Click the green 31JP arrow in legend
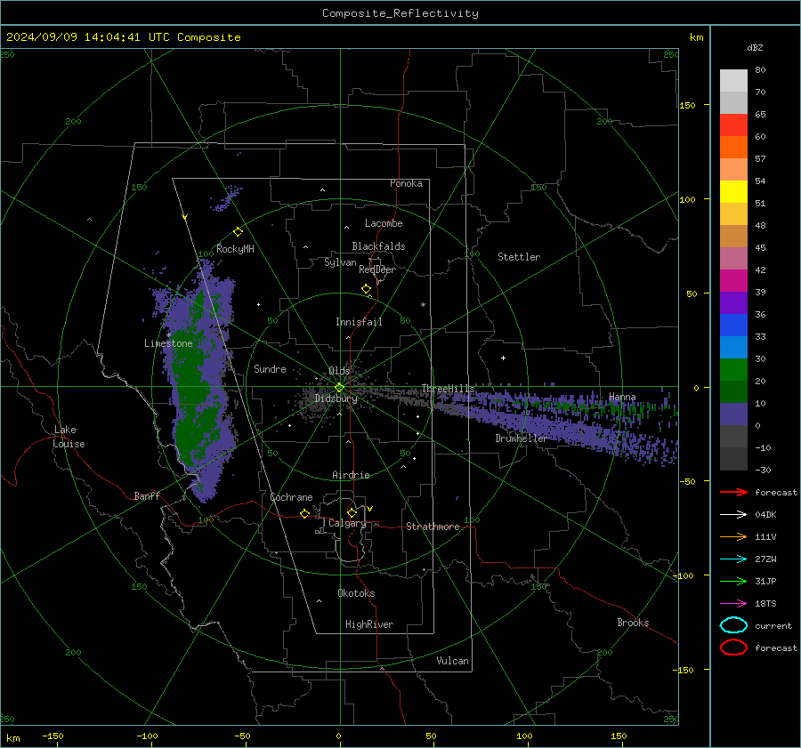The image size is (801, 748). [x=733, y=581]
